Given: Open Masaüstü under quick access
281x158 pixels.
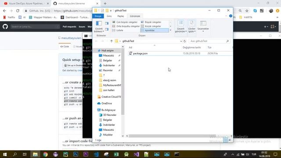Looking at the screenshot, I should coord(108,56).
